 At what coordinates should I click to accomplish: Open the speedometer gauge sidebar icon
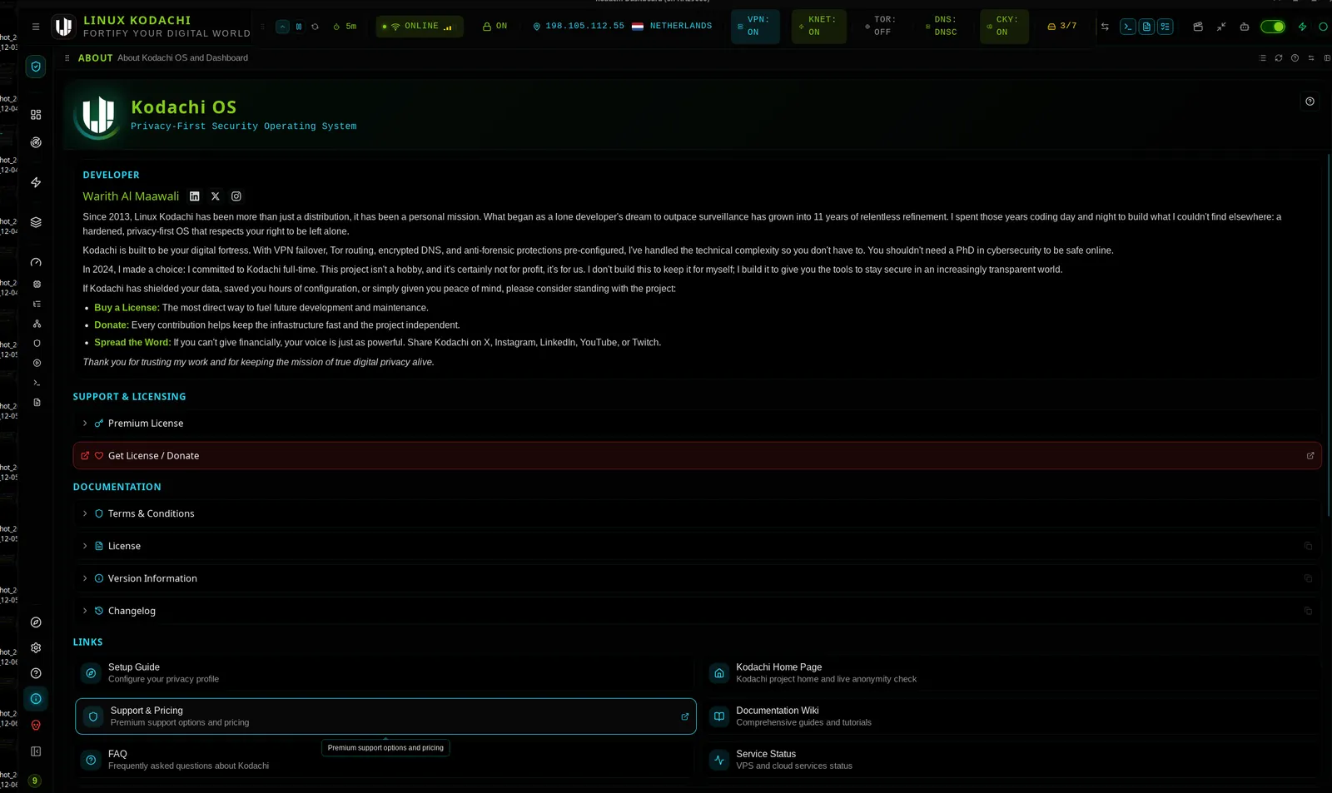(36, 262)
